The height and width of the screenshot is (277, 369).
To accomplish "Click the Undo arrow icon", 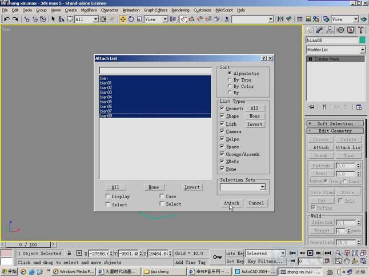I will tap(7, 19).
